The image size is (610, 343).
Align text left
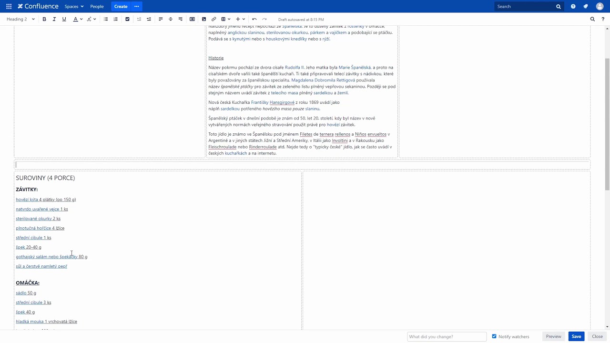pyautogui.click(x=161, y=19)
